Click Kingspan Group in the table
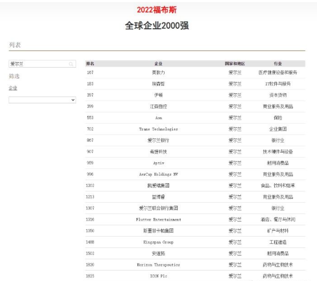Screen dimensions: 317x281 (158, 242)
